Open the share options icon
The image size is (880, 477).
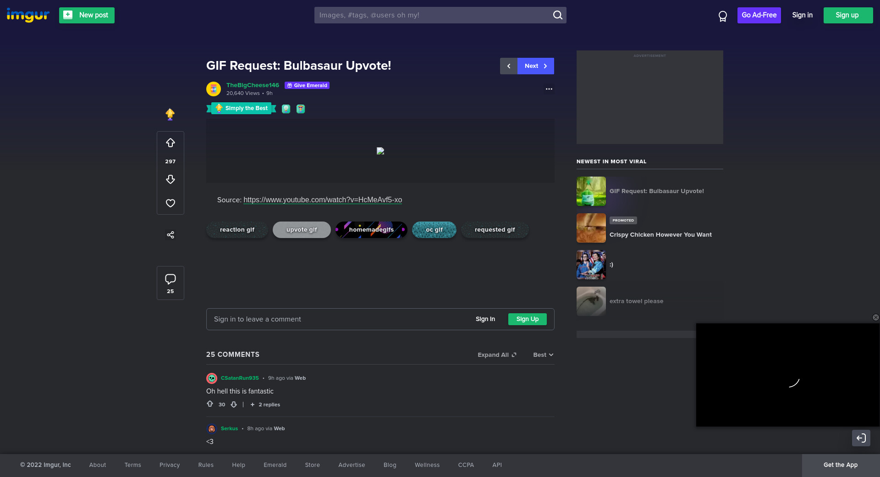pos(170,235)
